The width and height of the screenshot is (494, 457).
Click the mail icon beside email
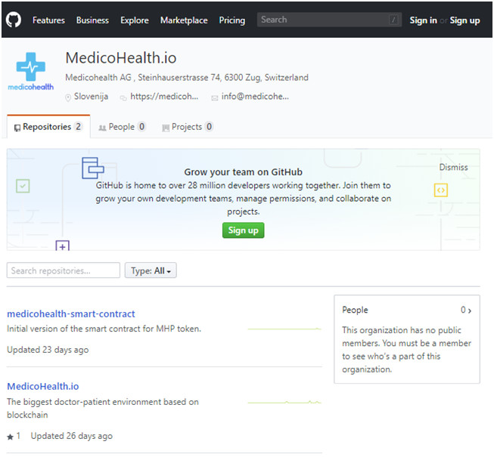click(x=215, y=98)
